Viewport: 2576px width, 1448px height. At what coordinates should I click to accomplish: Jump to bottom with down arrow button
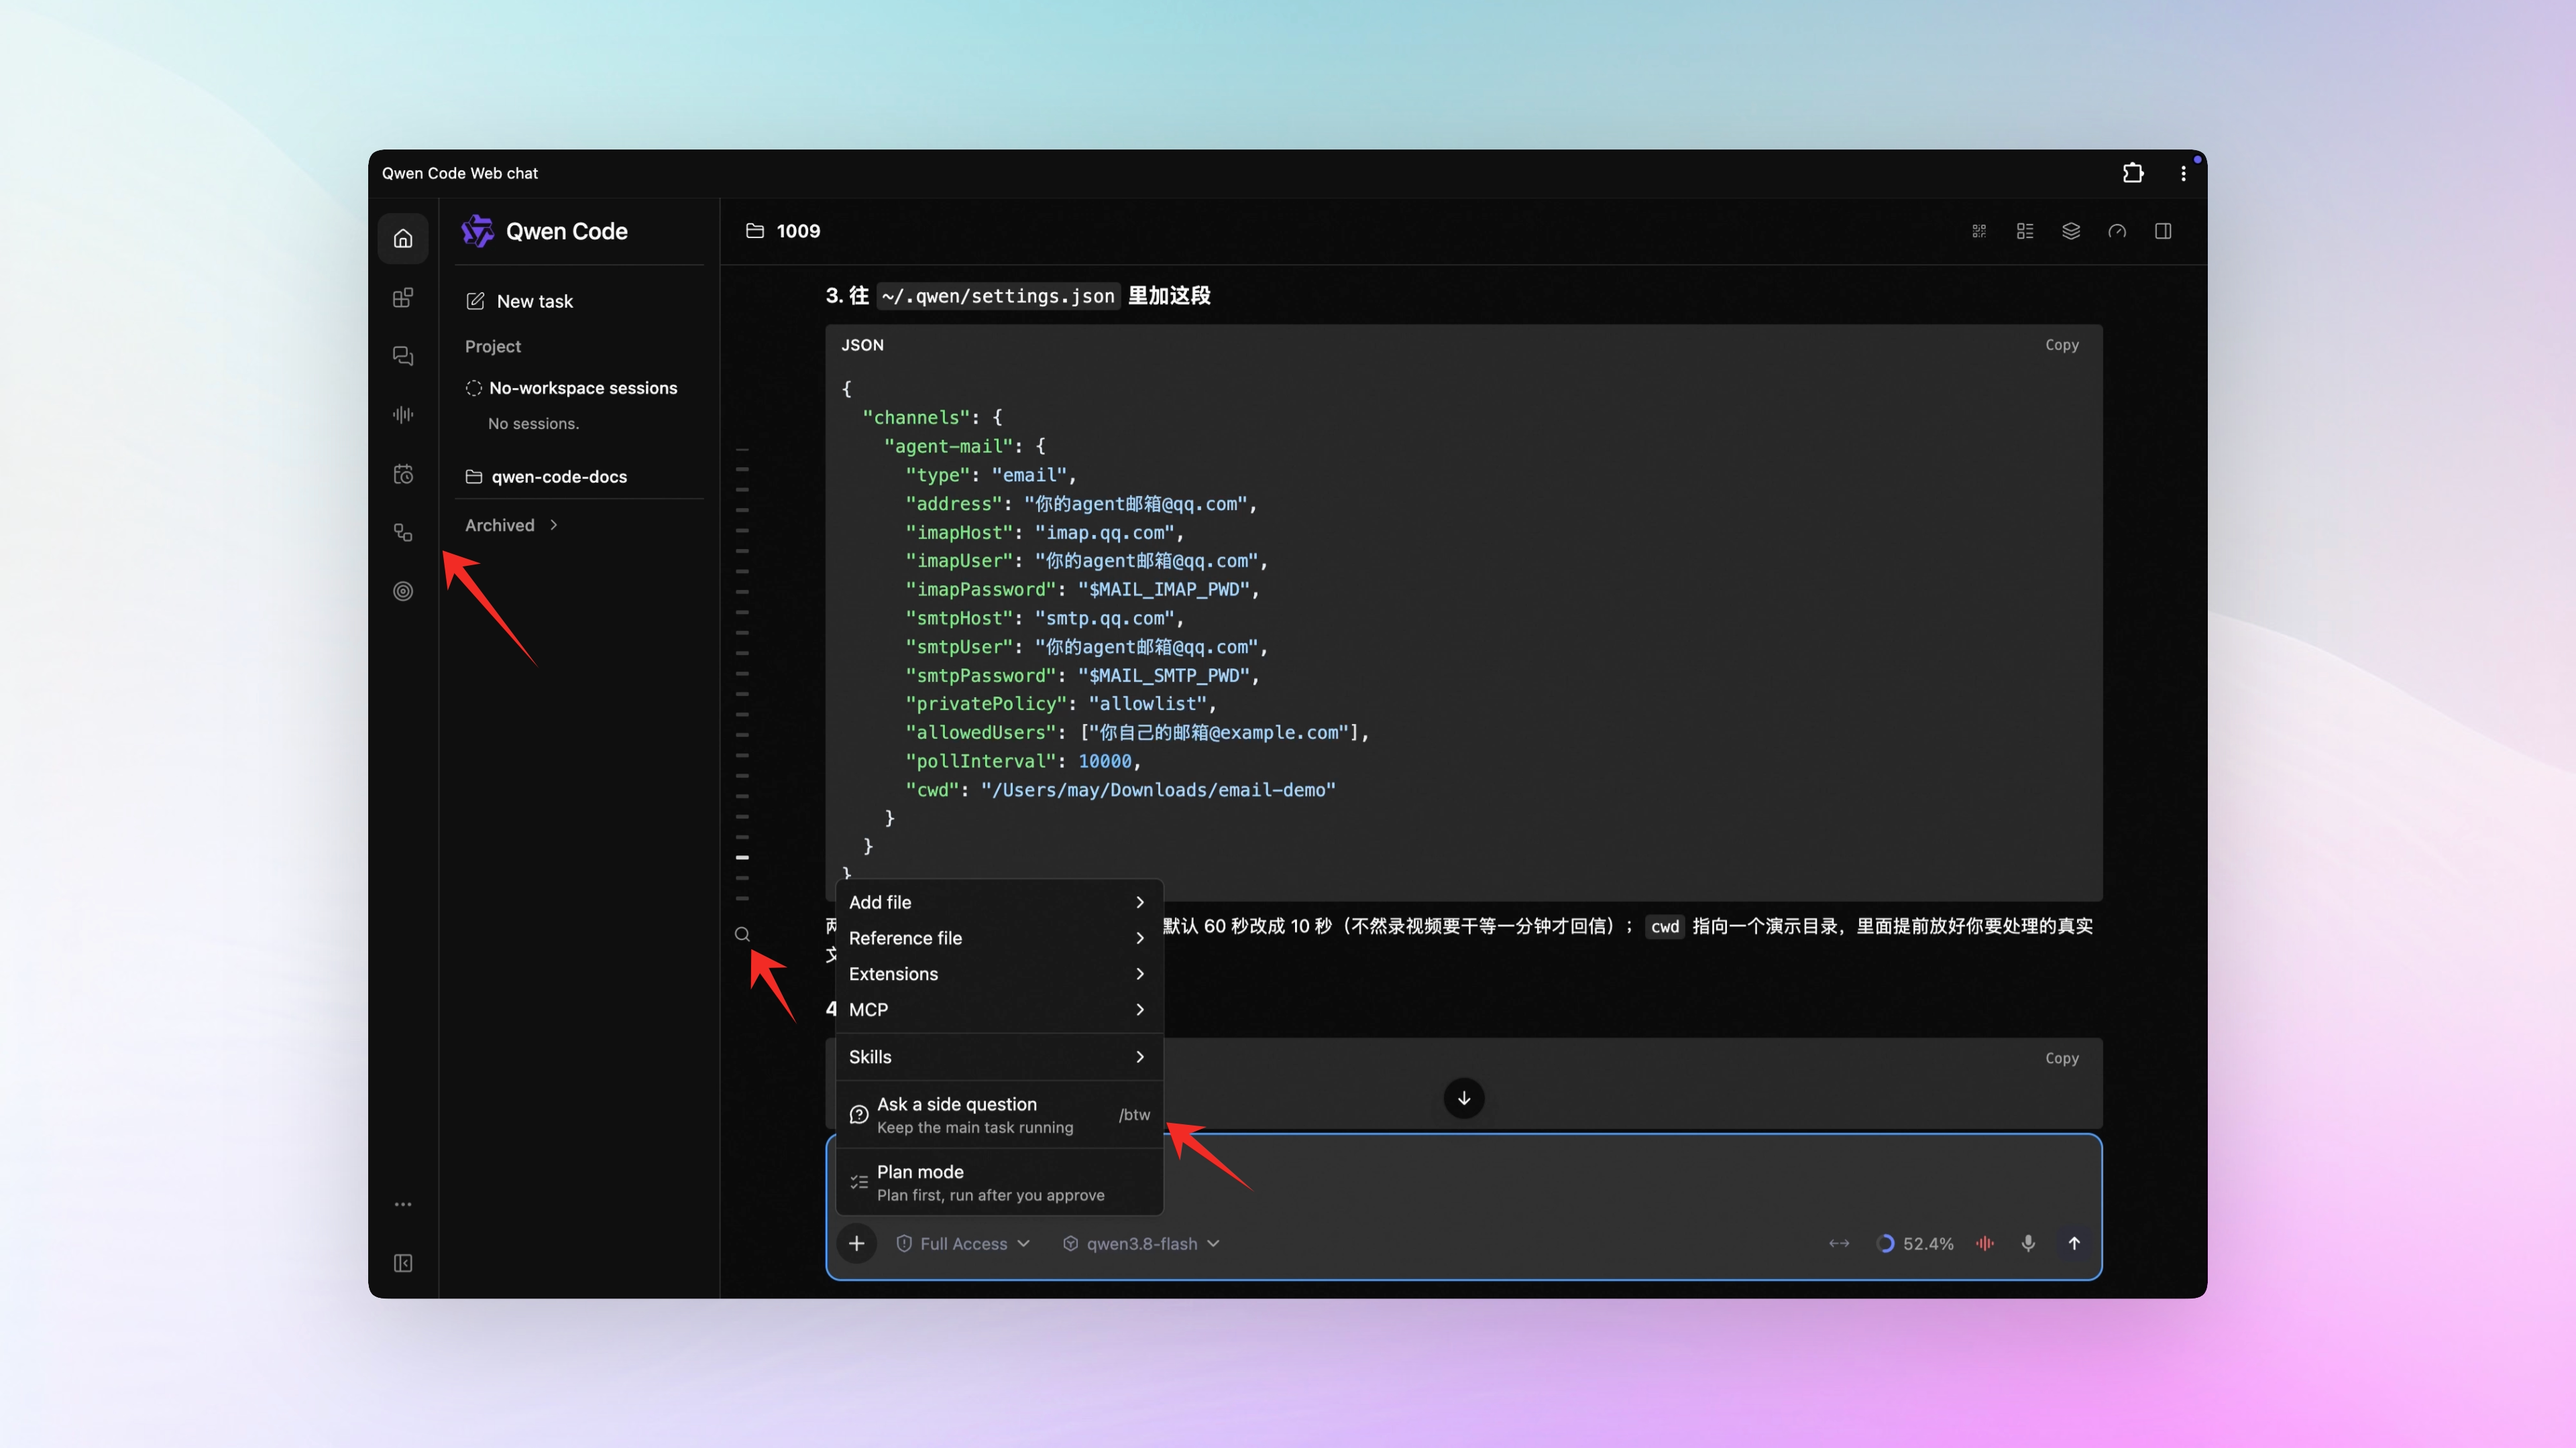pos(1464,1098)
